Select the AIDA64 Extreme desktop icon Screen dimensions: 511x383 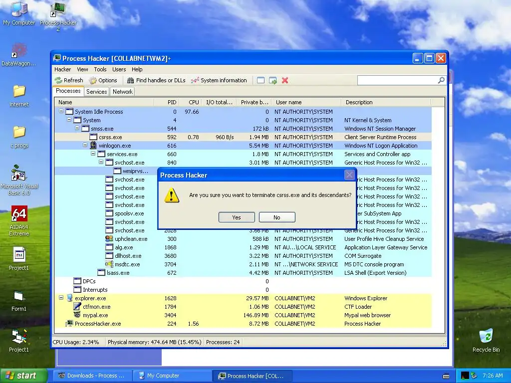pyautogui.click(x=19, y=221)
